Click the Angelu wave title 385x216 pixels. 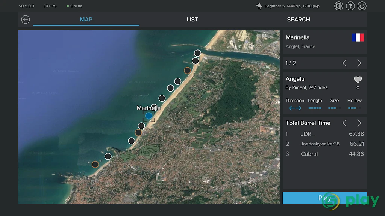tap(295, 79)
